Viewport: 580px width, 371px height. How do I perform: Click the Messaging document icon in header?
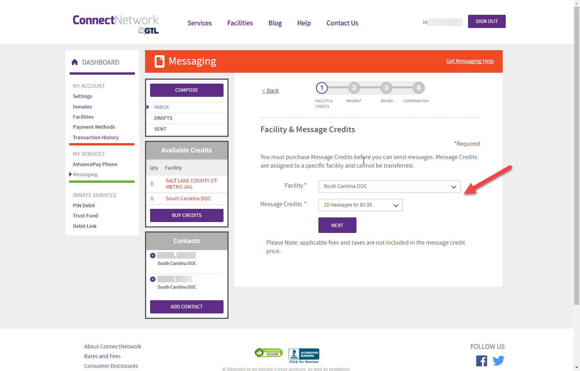(x=159, y=61)
